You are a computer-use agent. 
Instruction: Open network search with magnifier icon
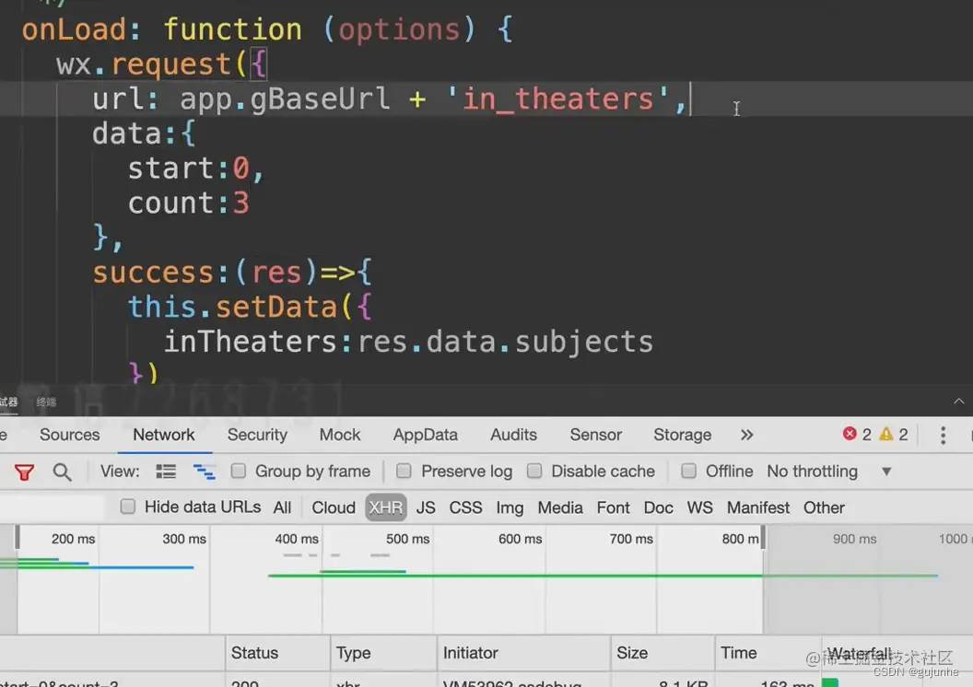(62, 472)
